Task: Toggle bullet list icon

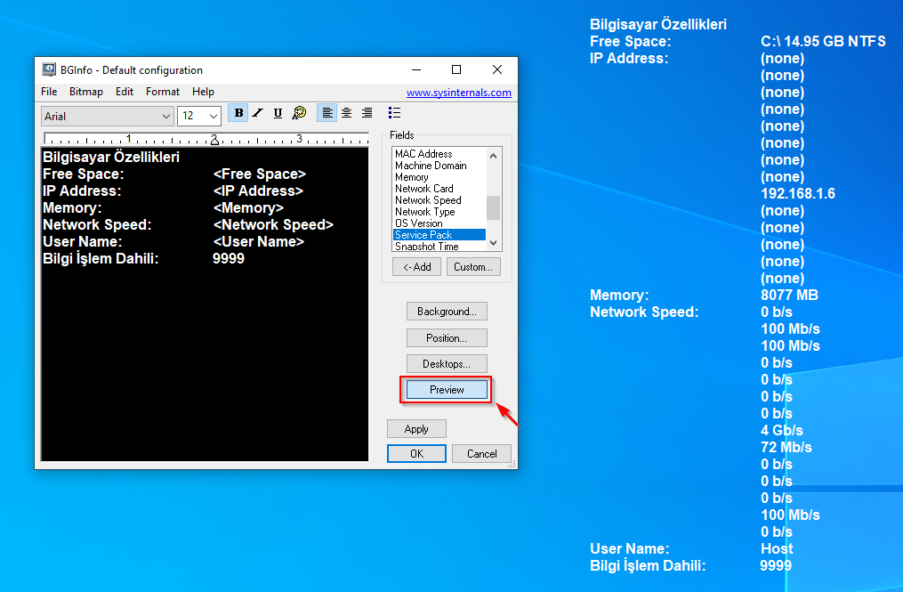Action: click(394, 113)
